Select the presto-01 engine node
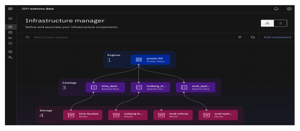Image resolution: width=300 pixels, height=131 pixels. [x=150, y=60]
